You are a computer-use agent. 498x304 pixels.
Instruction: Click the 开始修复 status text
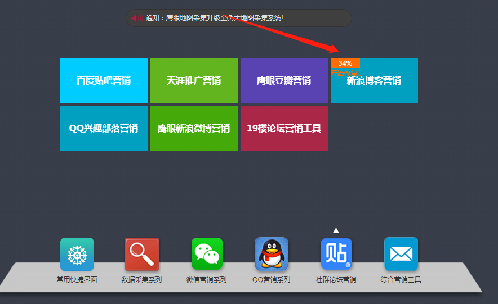345,73
